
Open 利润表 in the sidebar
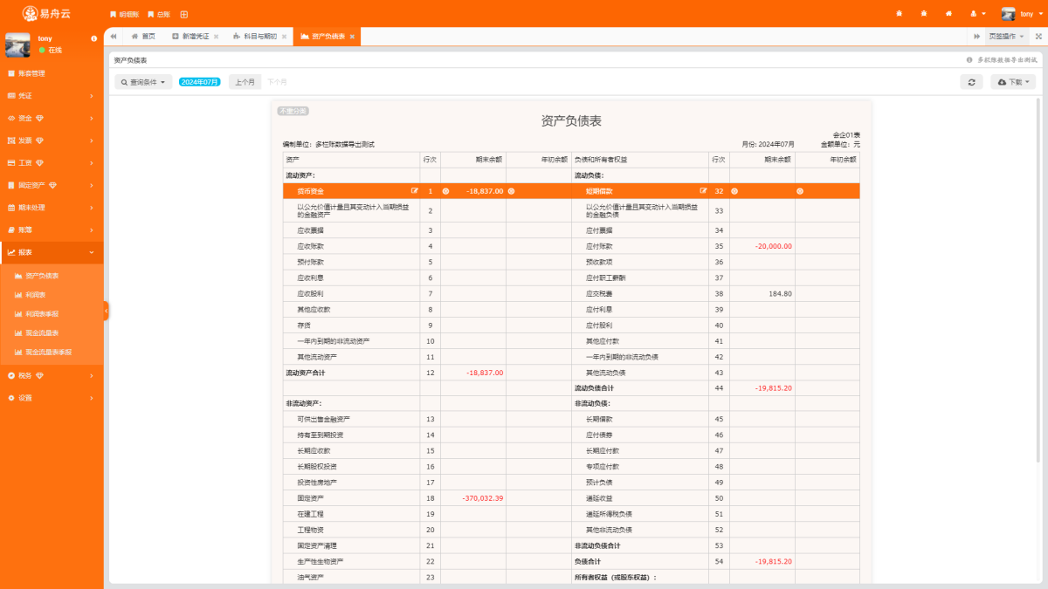coord(36,295)
